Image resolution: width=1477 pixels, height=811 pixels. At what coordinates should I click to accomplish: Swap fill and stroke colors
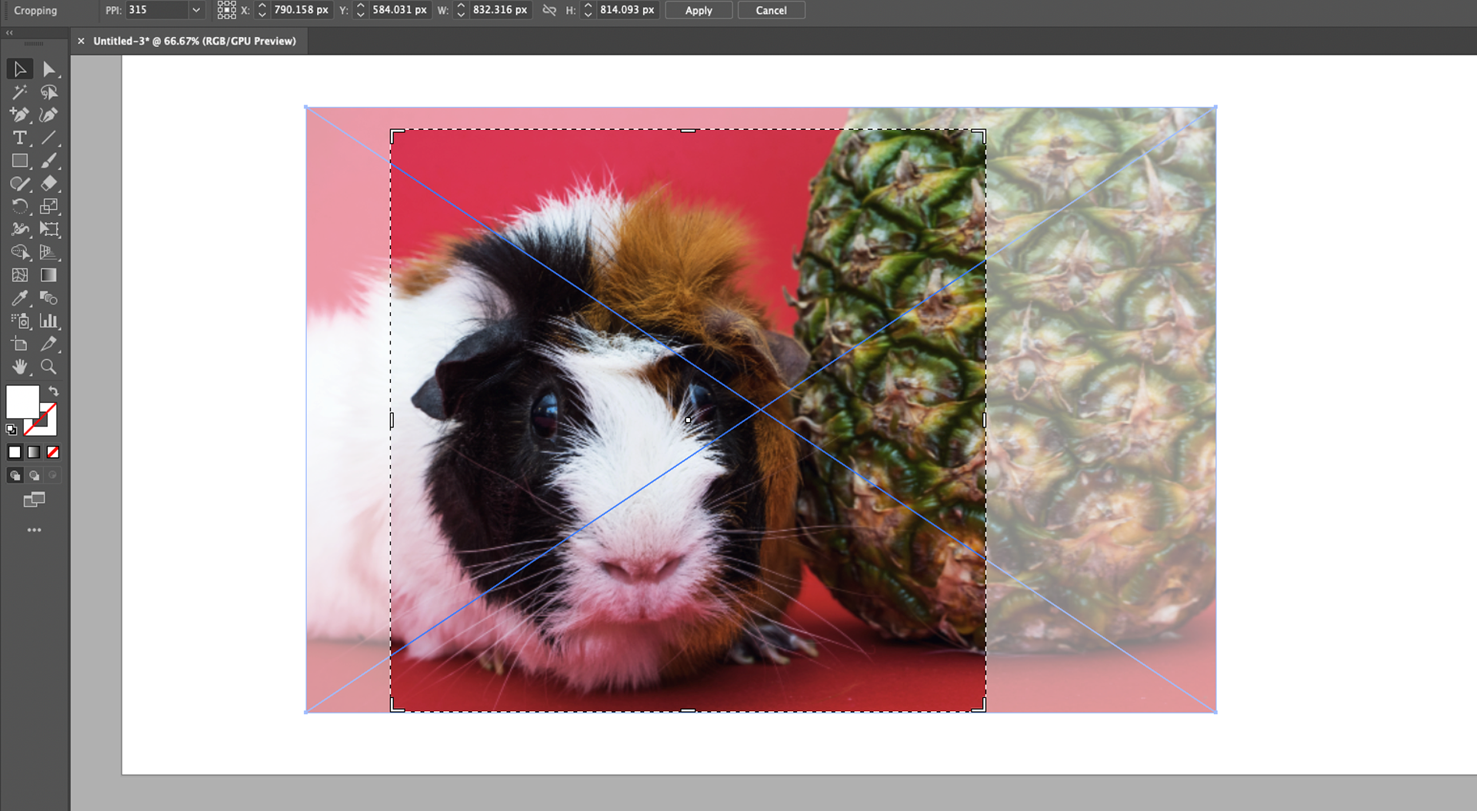point(54,391)
